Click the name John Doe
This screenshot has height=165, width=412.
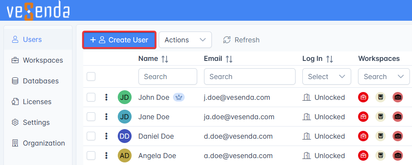click(154, 97)
